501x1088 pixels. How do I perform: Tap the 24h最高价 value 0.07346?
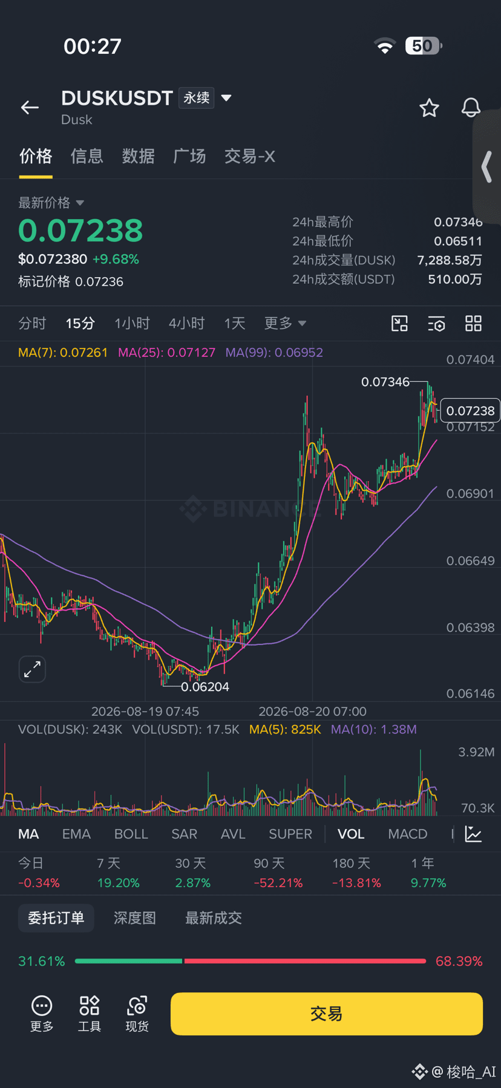(458, 222)
